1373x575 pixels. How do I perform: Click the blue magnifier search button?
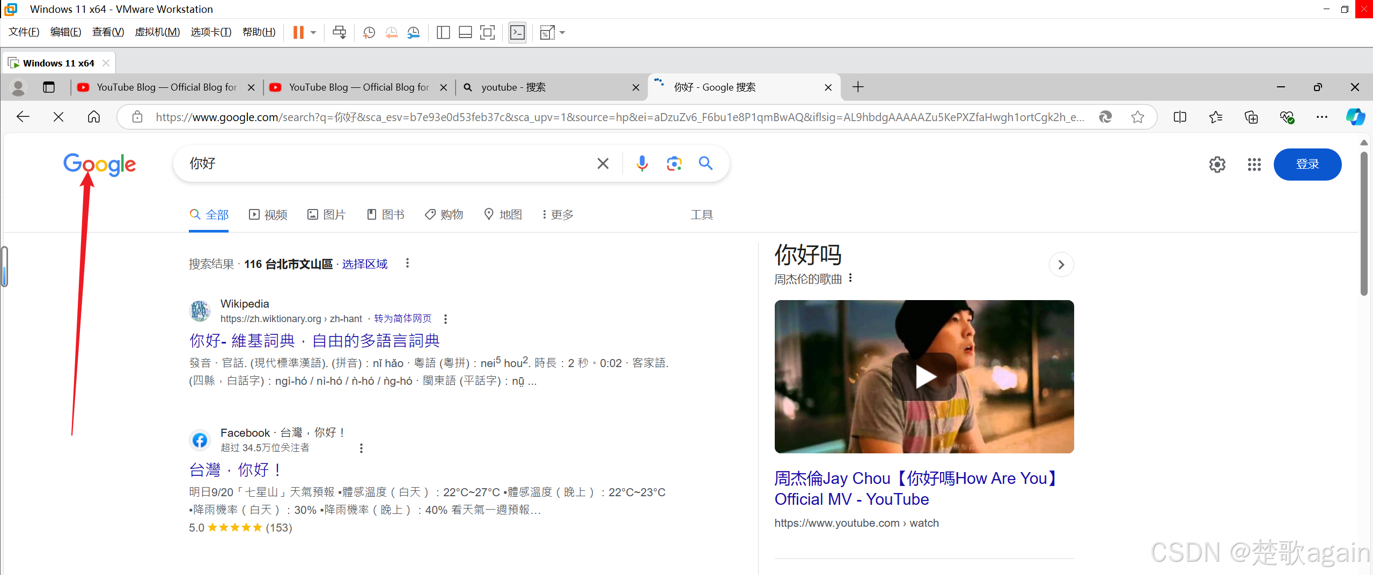[706, 163]
